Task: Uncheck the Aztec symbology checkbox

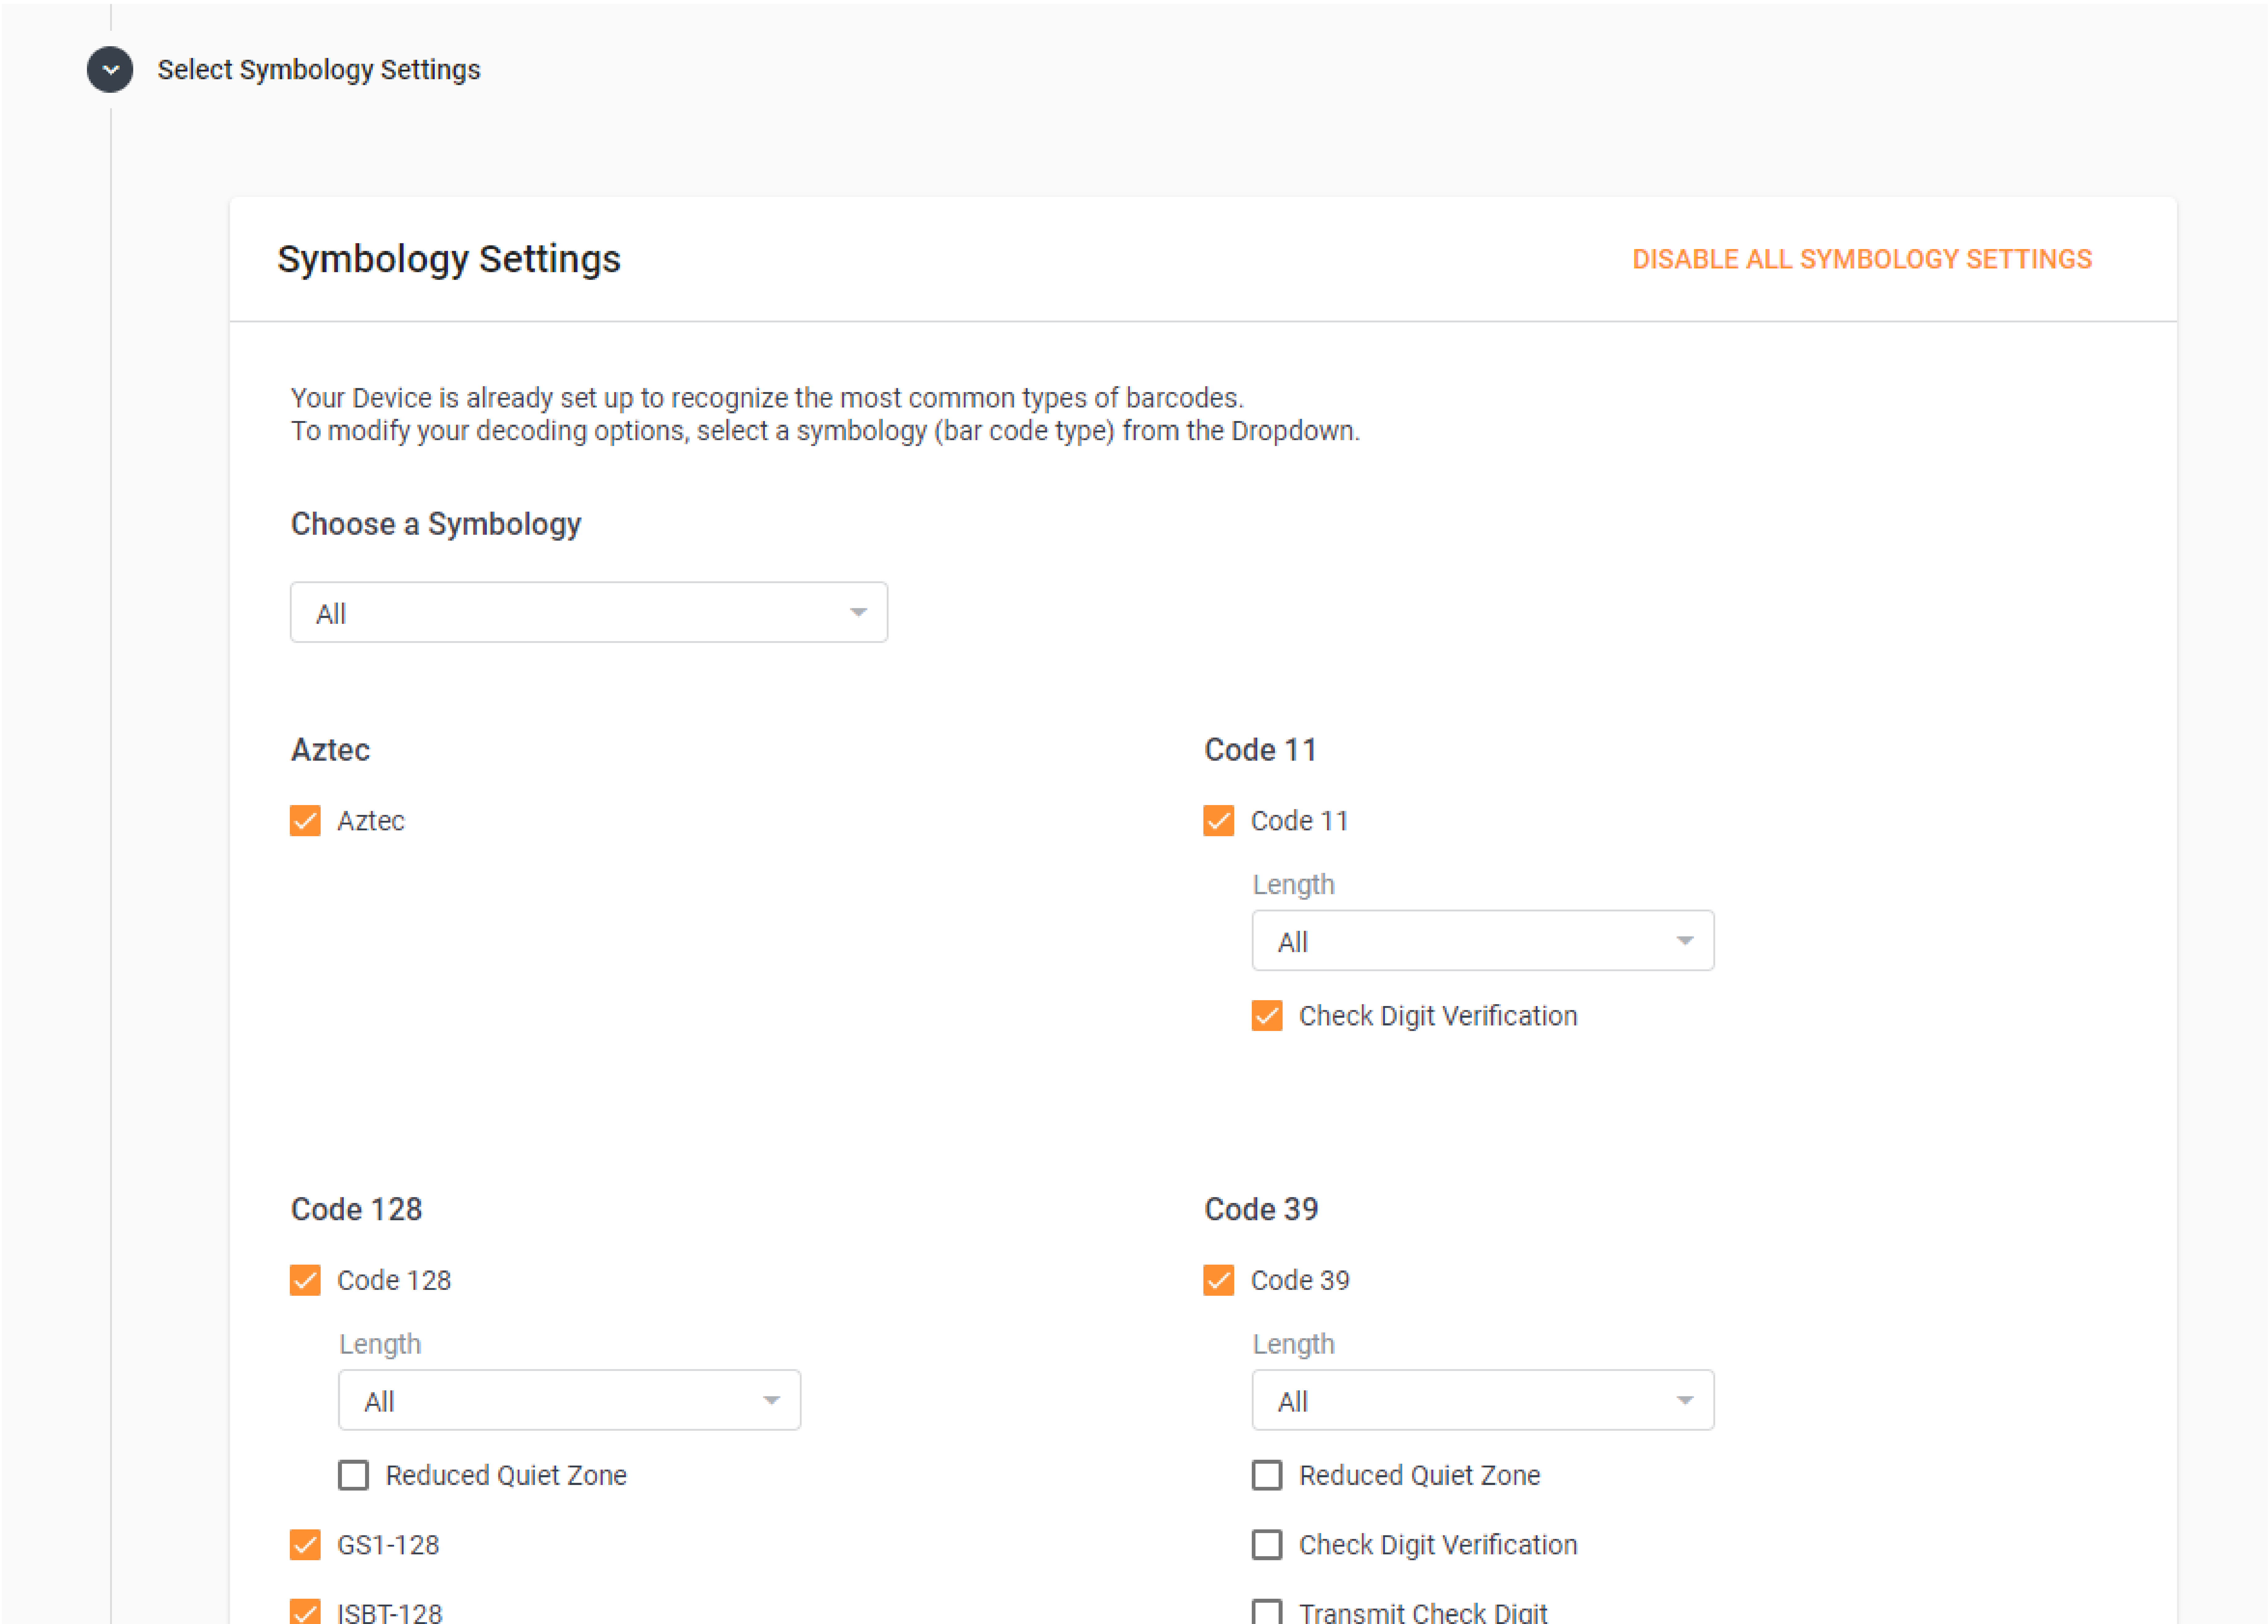Action: click(305, 820)
